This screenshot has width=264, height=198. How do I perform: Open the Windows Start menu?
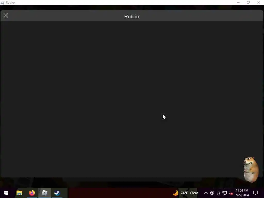[x=6, y=193]
